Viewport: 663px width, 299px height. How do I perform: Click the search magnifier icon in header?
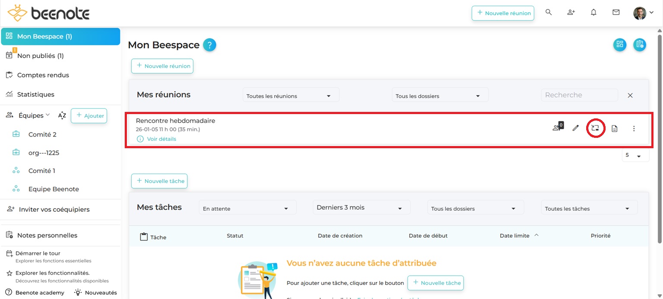pyautogui.click(x=549, y=13)
